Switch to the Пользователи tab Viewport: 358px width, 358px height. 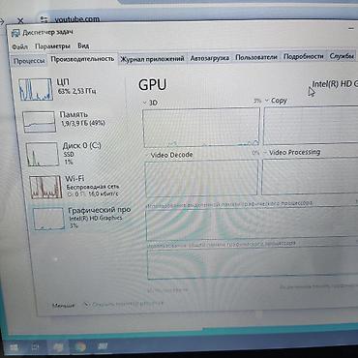pyautogui.click(x=256, y=57)
